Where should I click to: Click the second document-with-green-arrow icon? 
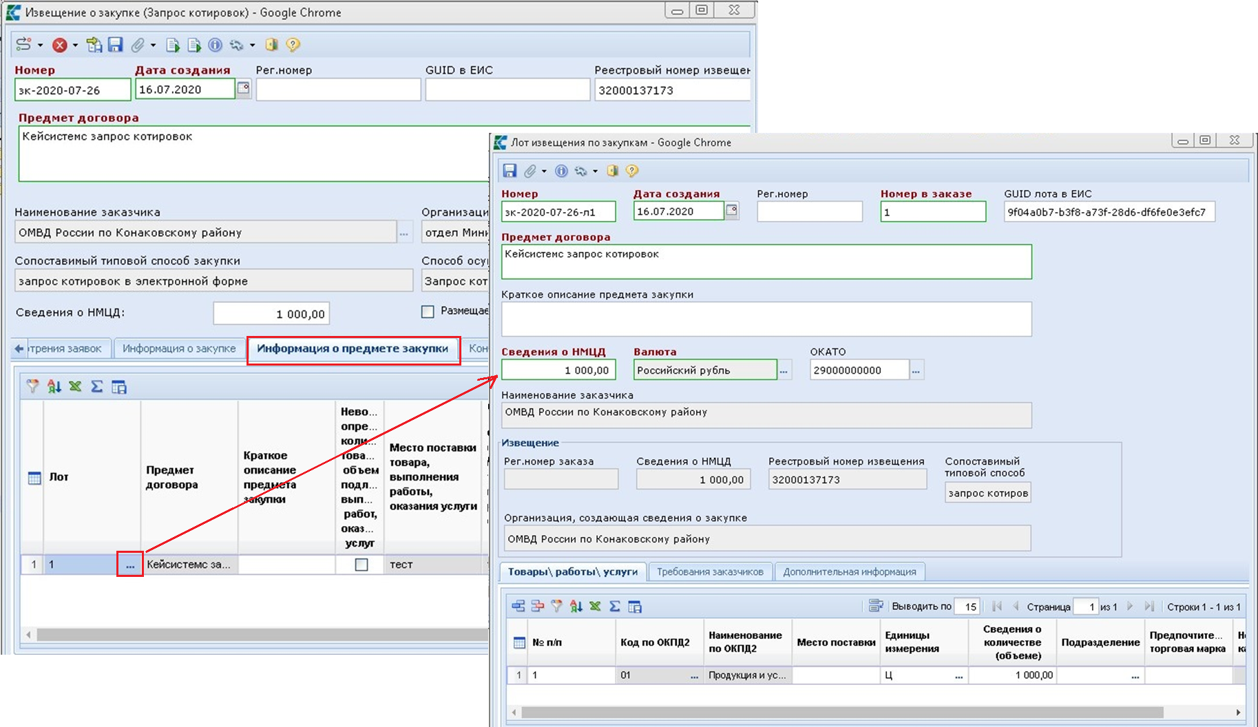(194, 45)
